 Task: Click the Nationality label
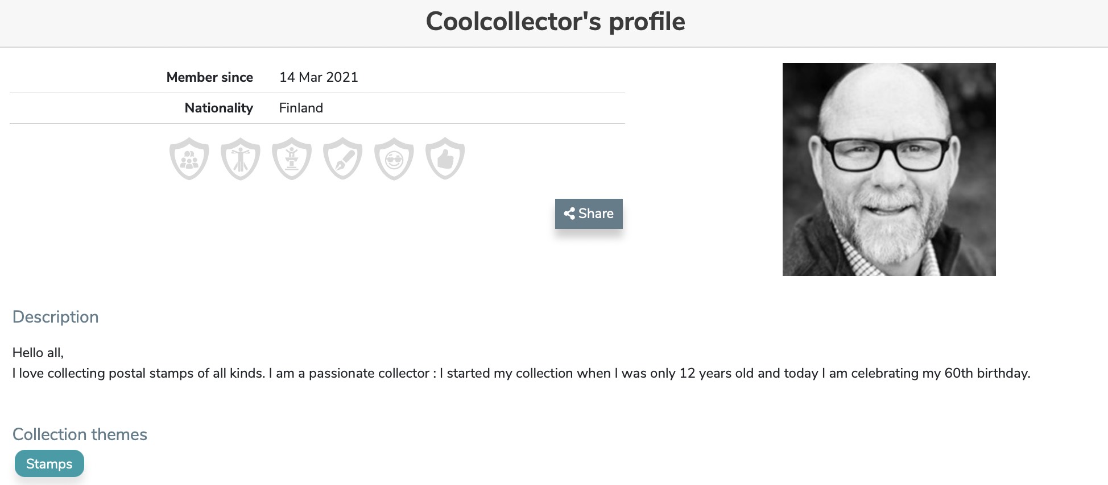[219, 108]
